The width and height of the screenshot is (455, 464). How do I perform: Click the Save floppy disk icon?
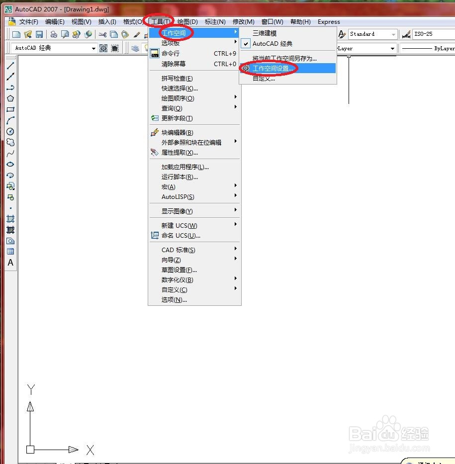39,34
